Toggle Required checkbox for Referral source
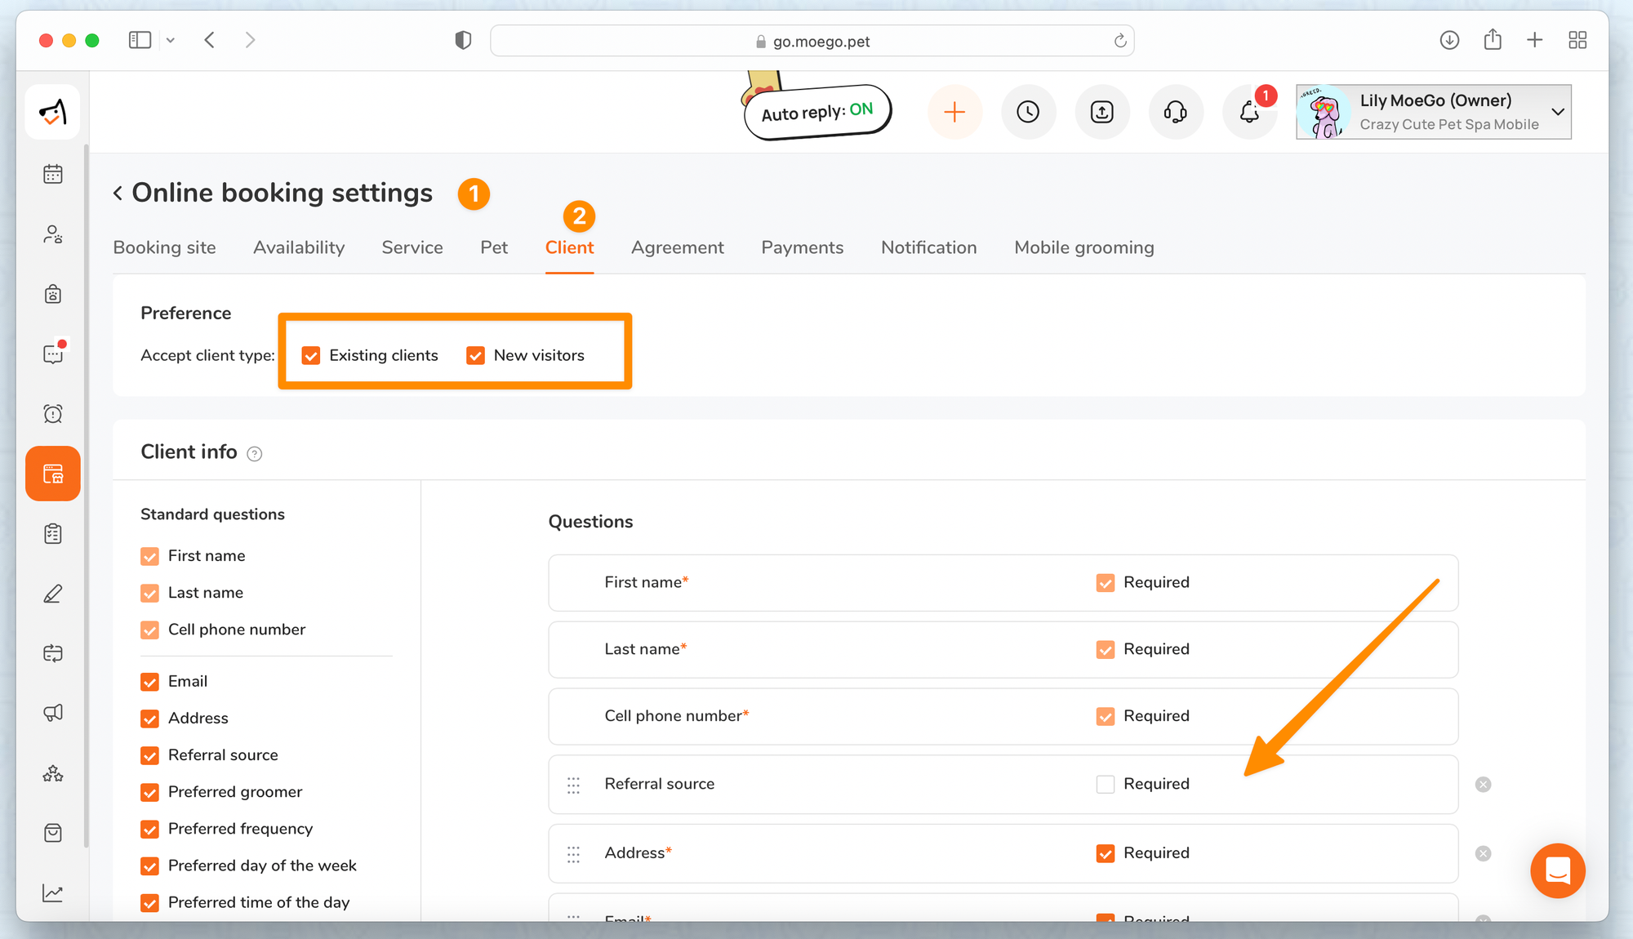The image size is (1633, 939). tap(1105, 784)
